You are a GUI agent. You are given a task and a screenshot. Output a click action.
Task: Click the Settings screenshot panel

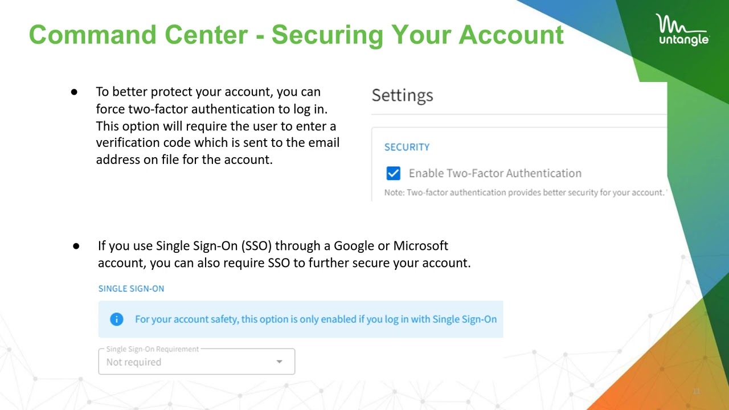coord(519,141)
